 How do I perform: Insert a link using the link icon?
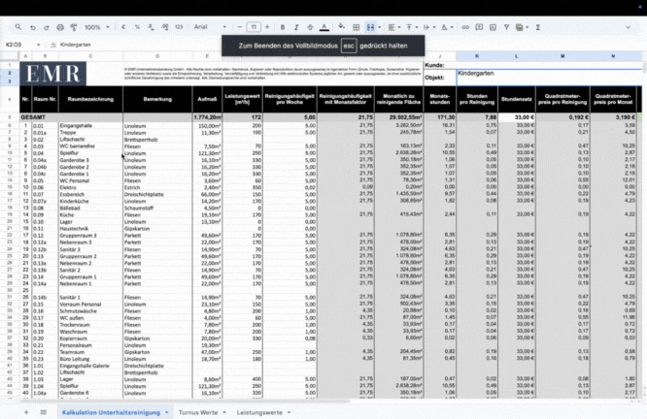465,27
